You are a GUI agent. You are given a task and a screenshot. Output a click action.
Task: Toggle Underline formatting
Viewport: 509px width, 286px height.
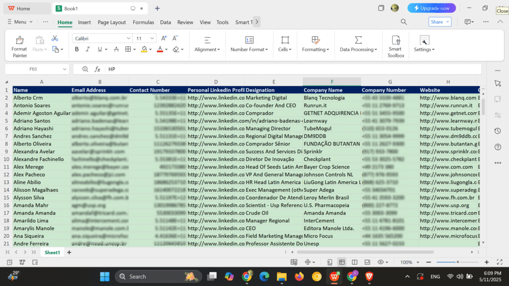click(99, 49)
